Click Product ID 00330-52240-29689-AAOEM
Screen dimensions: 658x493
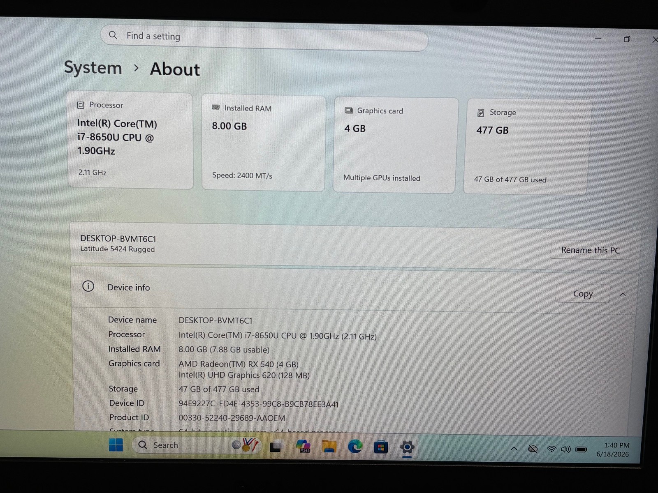click(232, 418)
